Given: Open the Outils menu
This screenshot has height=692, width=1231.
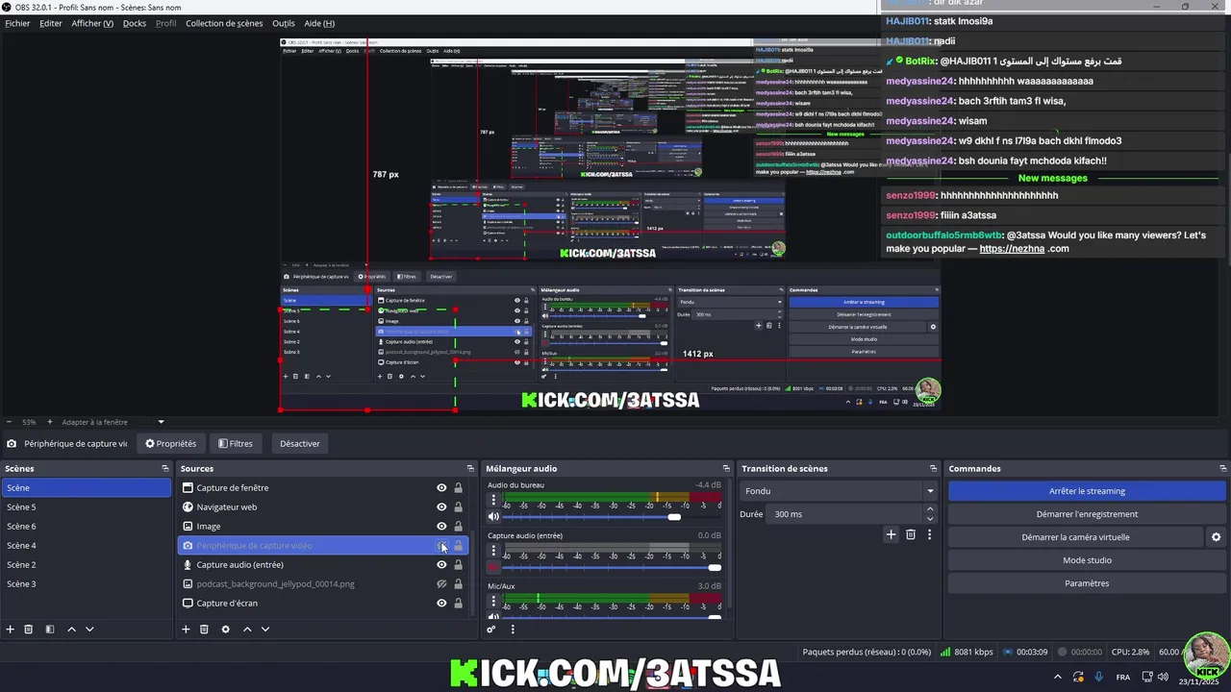Looking at the screenshot, I should [x=284, y=23].
